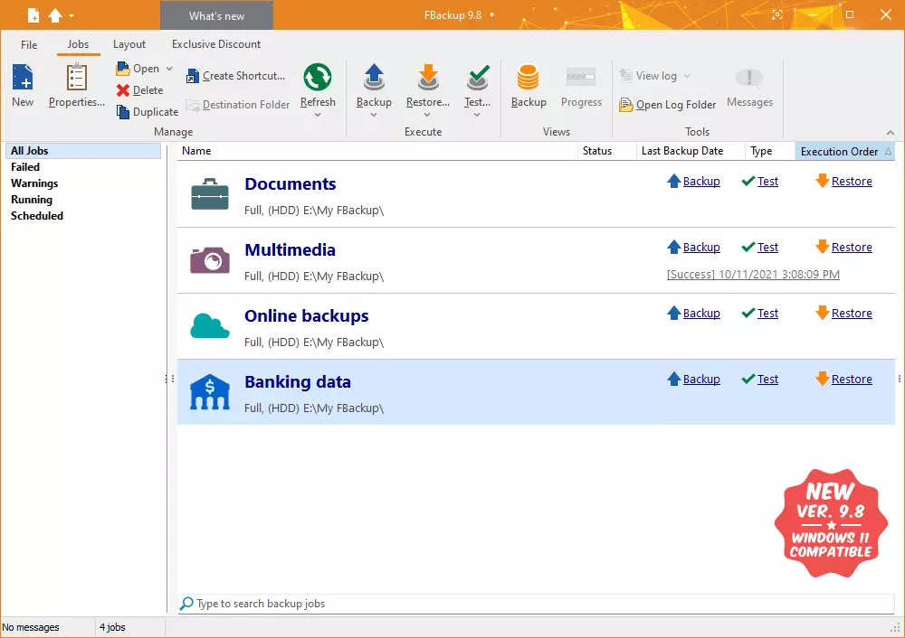Click 'No messages' in the status bar
Image resolution: width=905 pixels, height=638 pixels.
[31, 627]
